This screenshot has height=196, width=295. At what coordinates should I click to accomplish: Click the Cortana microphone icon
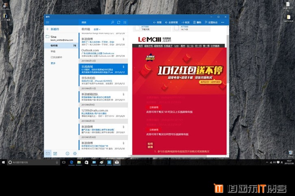click(x=57, y=162)
